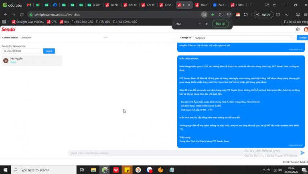Reload the current page
This screenshot has height=174, width=308.
pos(22,14)
